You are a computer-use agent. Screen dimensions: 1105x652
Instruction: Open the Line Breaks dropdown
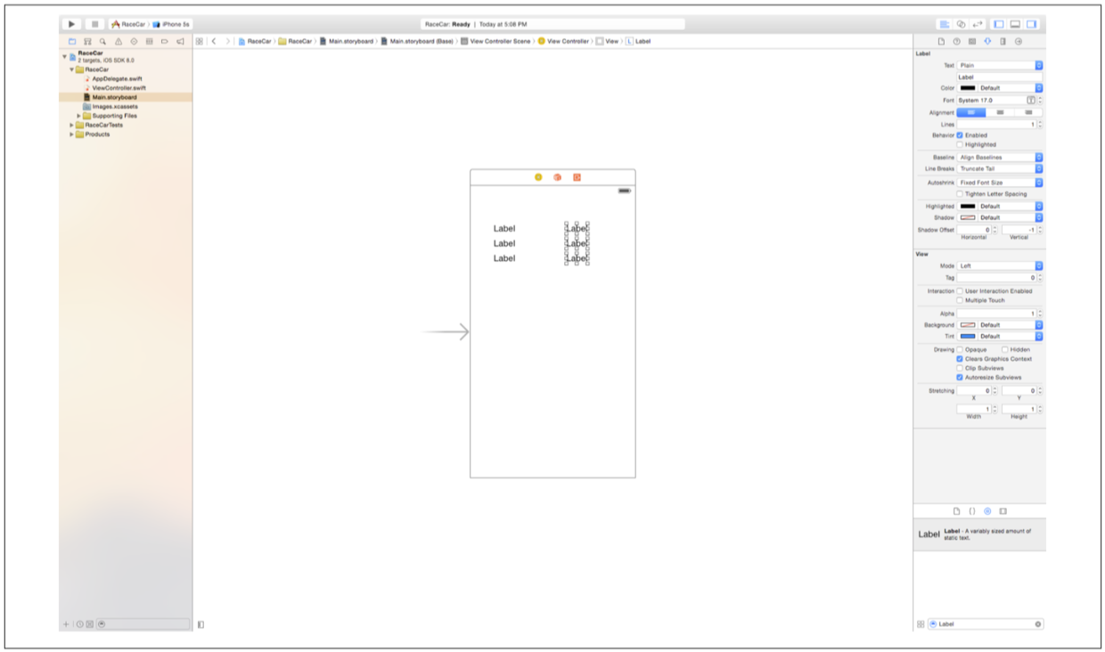(999, 168)
